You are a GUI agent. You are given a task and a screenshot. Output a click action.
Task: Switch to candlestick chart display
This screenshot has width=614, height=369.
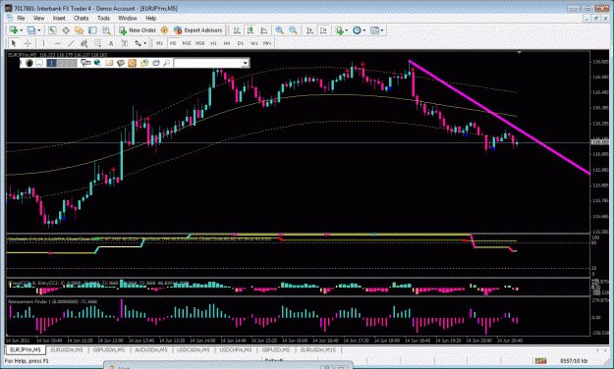251,30
